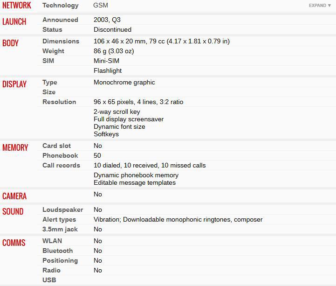Open the Technology spec link
The image size is (336, 286).
point(61,6)
